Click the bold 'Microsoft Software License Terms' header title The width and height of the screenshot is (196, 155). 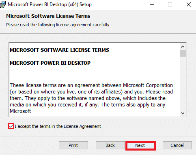(x=48, y=16)
